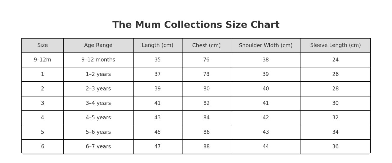Click sleeve length value 36 cell

coord(336,147)
